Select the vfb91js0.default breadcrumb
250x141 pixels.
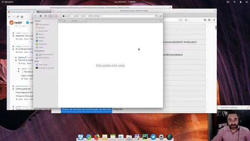[94, 16]
